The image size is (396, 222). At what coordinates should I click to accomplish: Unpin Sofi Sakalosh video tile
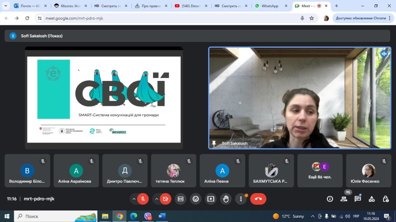tap(214, 143)
